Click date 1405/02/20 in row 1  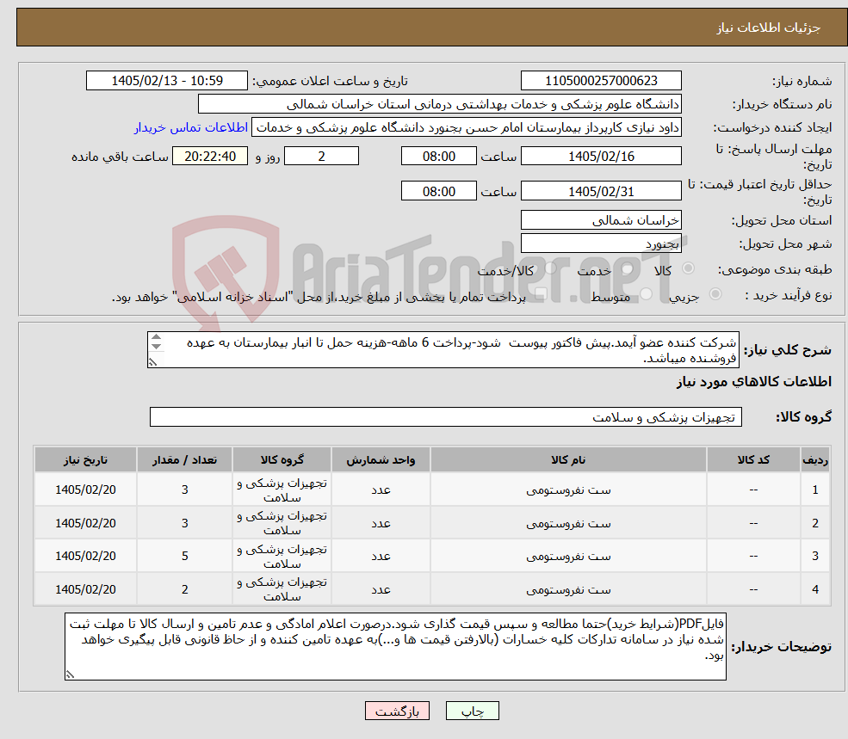tap(85, 490)
